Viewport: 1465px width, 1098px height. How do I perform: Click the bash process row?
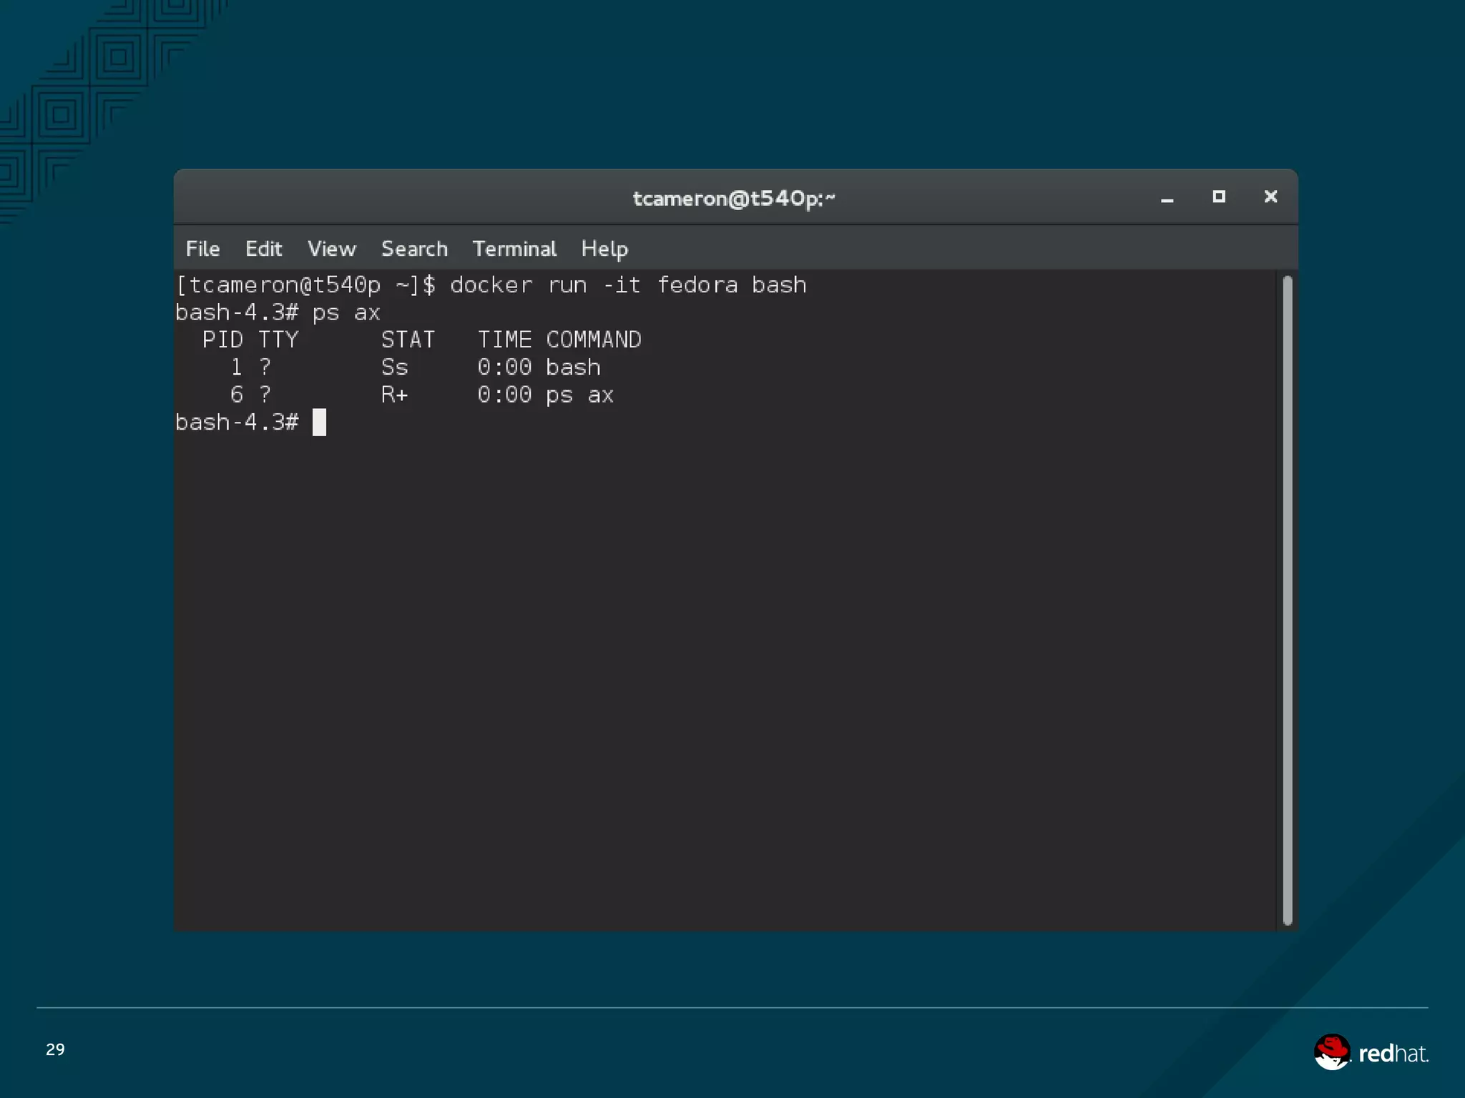click(415, 367)
